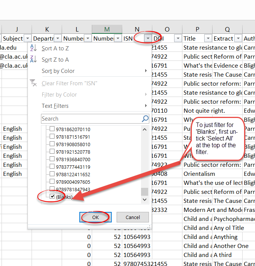This screenshot has height=266, width=255.
Task: Click the filter list scroll down arrow
Action: (x=144, y=199)
